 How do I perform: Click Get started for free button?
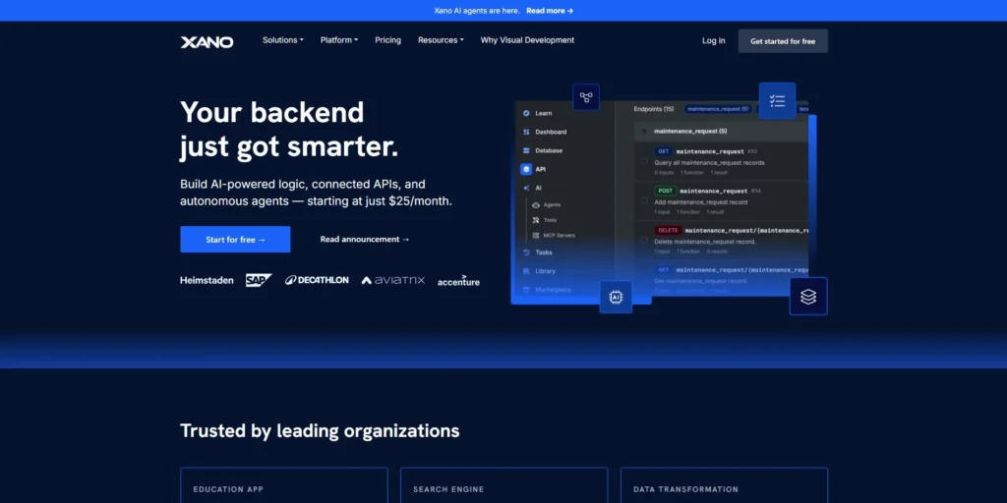tap(783, 41)
